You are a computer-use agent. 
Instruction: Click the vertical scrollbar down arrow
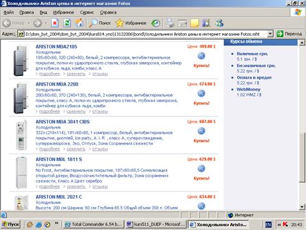tap(302, 207)
